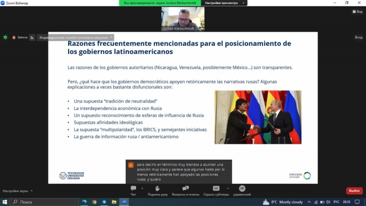
Task: Click the green screen sharing notification banner
Action: (x=160, y=3)
